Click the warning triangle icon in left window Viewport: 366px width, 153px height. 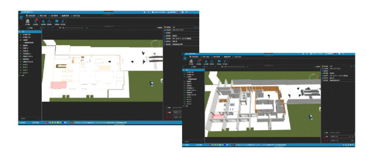tap(49, 21)
